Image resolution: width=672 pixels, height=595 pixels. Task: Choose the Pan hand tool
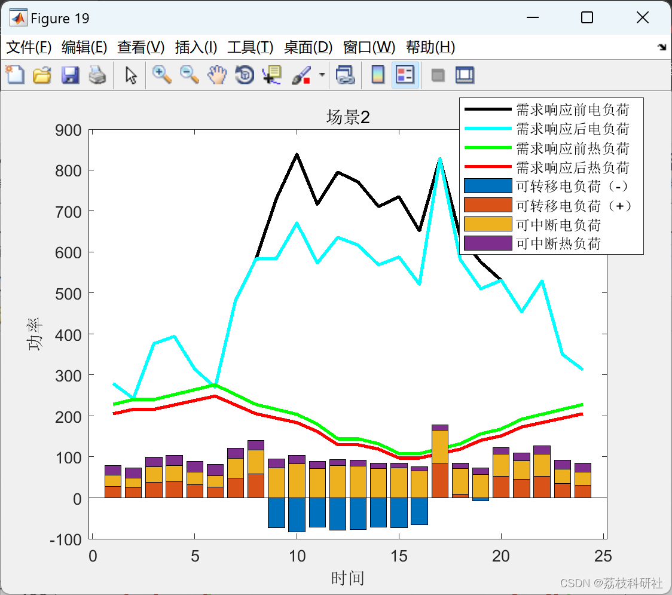(217, 75)
